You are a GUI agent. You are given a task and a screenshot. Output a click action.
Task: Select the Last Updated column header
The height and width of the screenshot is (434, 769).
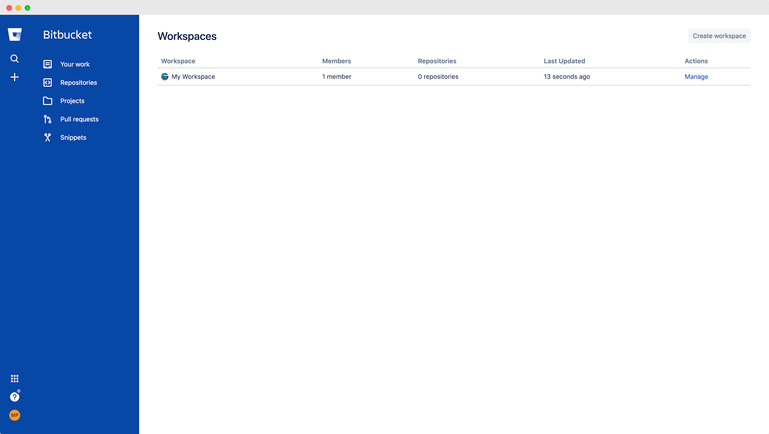[x=564, y=61]
